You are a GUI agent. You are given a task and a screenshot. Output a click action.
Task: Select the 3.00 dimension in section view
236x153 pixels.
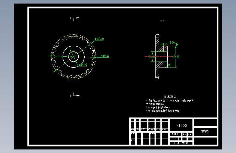(x=172, y=42)
